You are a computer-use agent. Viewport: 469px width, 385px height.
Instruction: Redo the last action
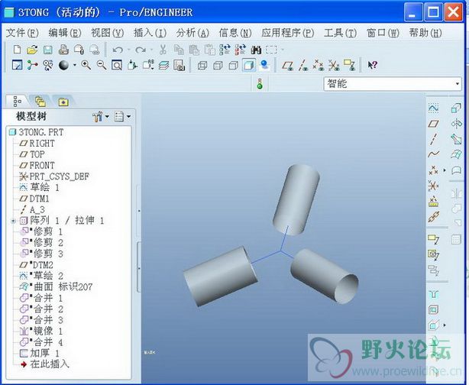tap(141, 50)
